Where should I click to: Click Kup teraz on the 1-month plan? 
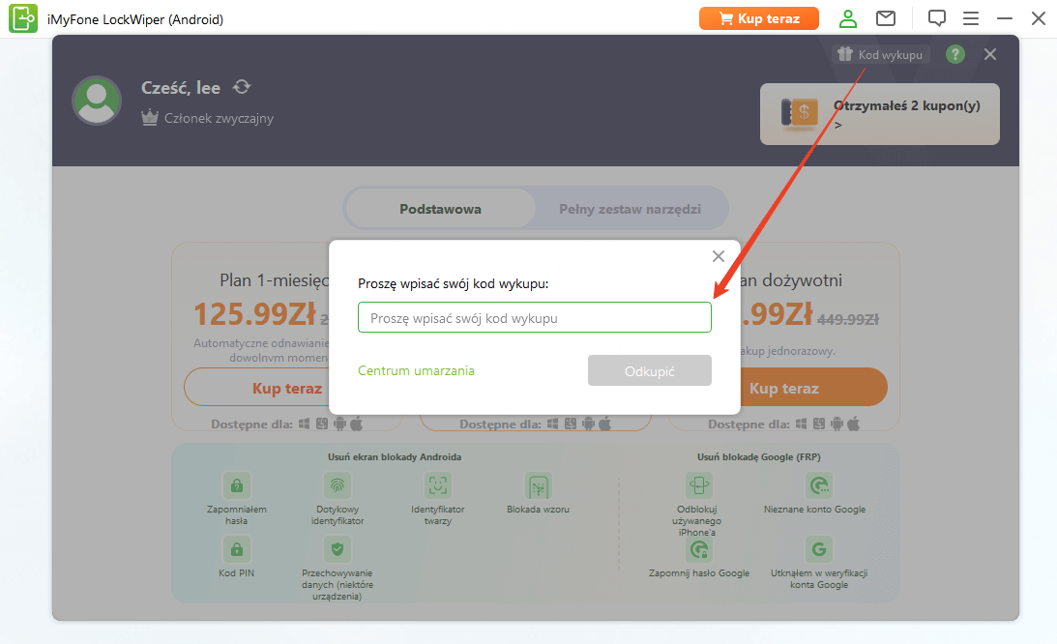pos(257,387)
